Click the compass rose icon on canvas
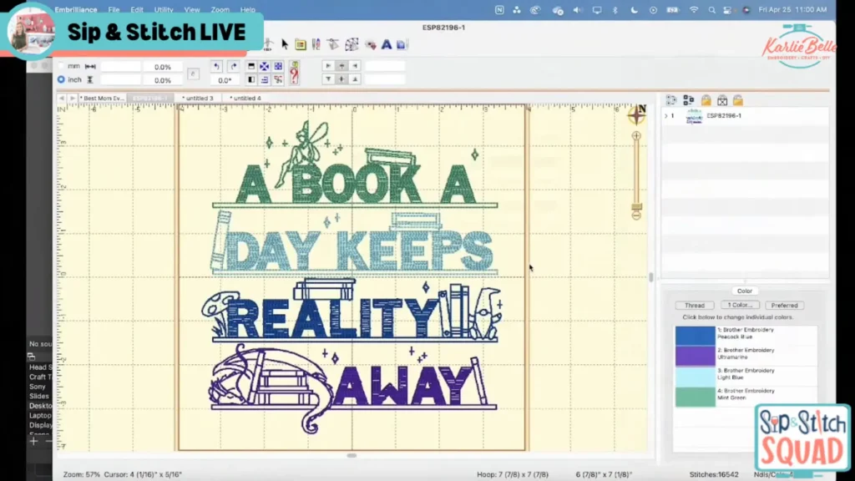The width and height of the screenshot is (855, 481). (636, 115)
